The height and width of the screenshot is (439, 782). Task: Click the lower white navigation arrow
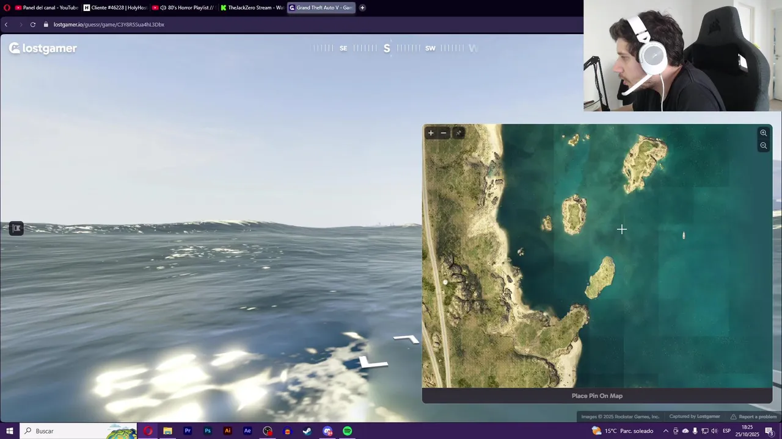point(373,363)
